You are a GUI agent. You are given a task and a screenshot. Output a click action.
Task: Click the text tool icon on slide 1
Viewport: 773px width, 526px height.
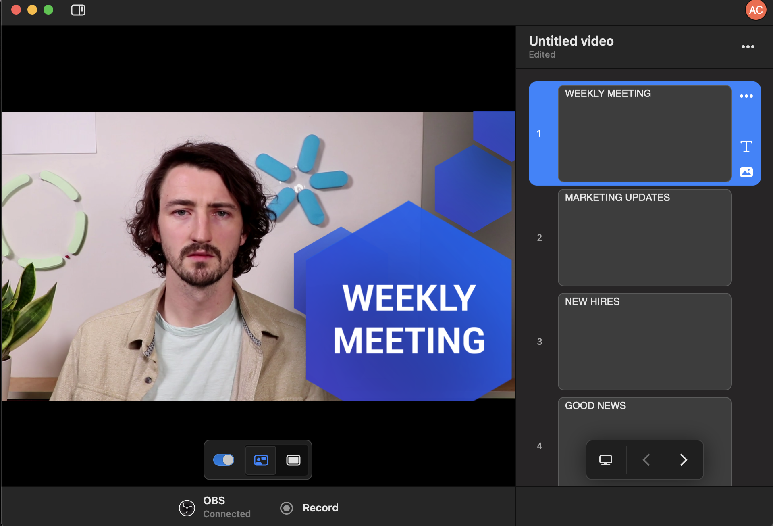746,146
